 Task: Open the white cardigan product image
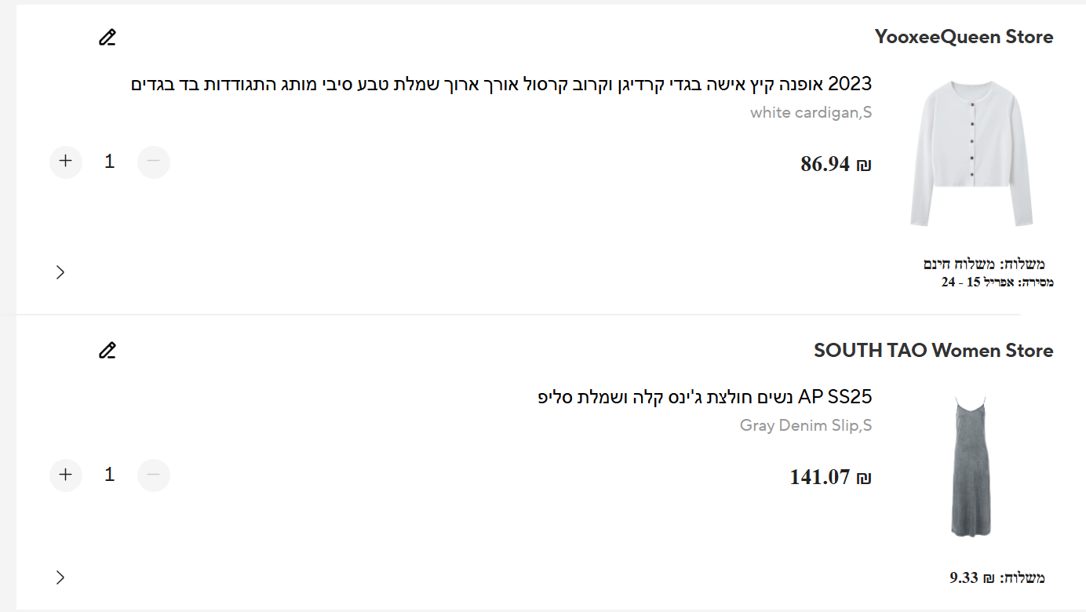coord(971,153)
